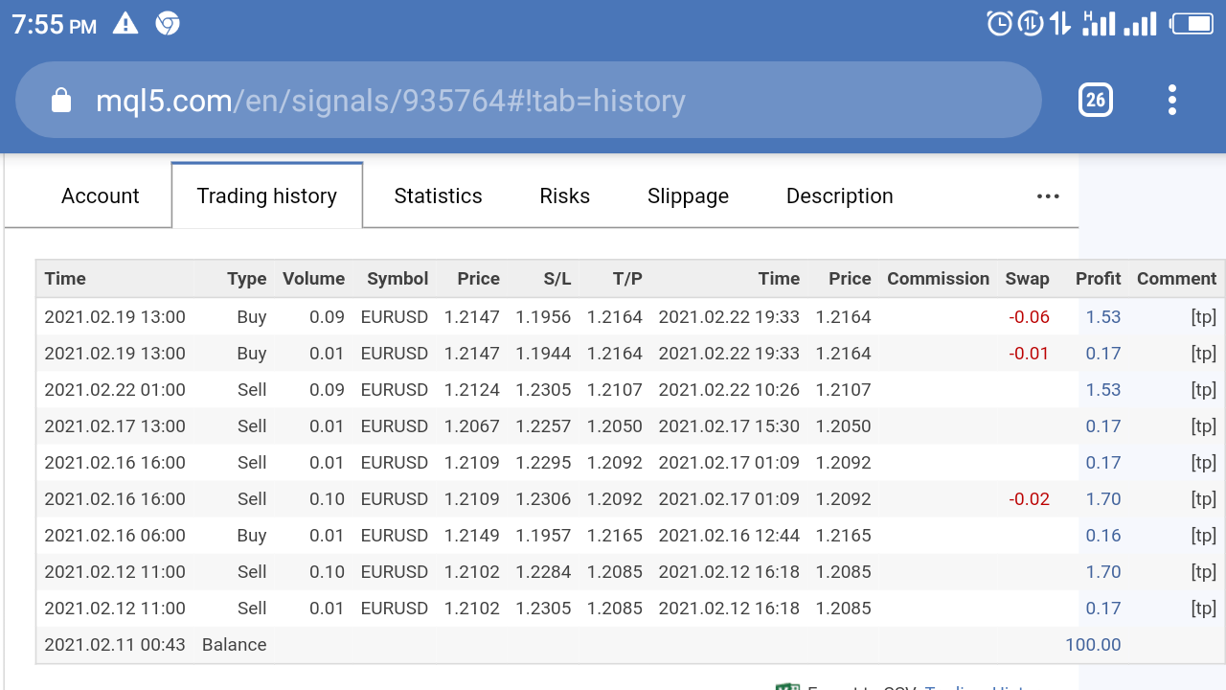Click the S/L column header
Image resolution: width=1226 pixels, height=690 pixels.
pyautogui.click(x=556, y=279)
